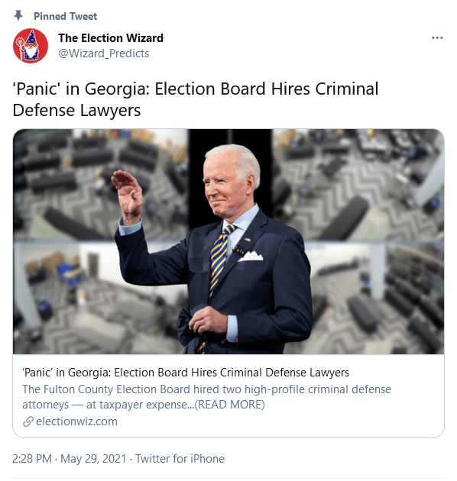Click the link card headline below the image
Viewport: 457px width, 481px height.
pyautogui.click(x=186, y=373)
